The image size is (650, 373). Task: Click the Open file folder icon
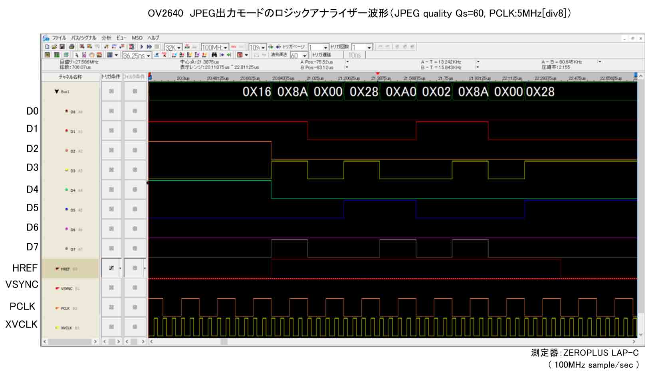point(54,47)
